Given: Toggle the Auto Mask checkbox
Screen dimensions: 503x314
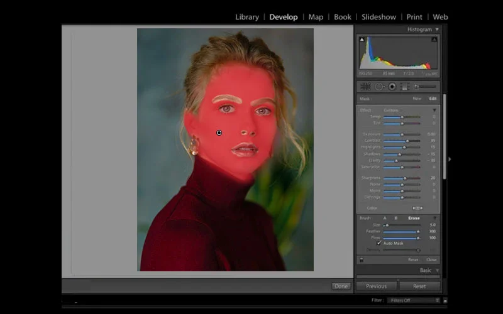Looking at the screenshot, I should pos(379,243).
